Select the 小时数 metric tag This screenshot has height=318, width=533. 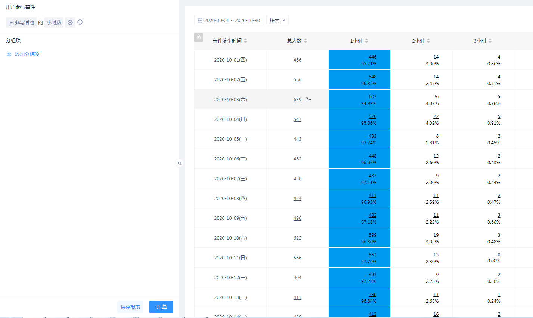(x=54, y=22)
